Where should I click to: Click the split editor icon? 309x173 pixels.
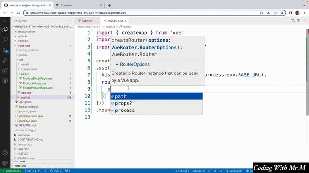pyautogui.click(x=298, y=21)
